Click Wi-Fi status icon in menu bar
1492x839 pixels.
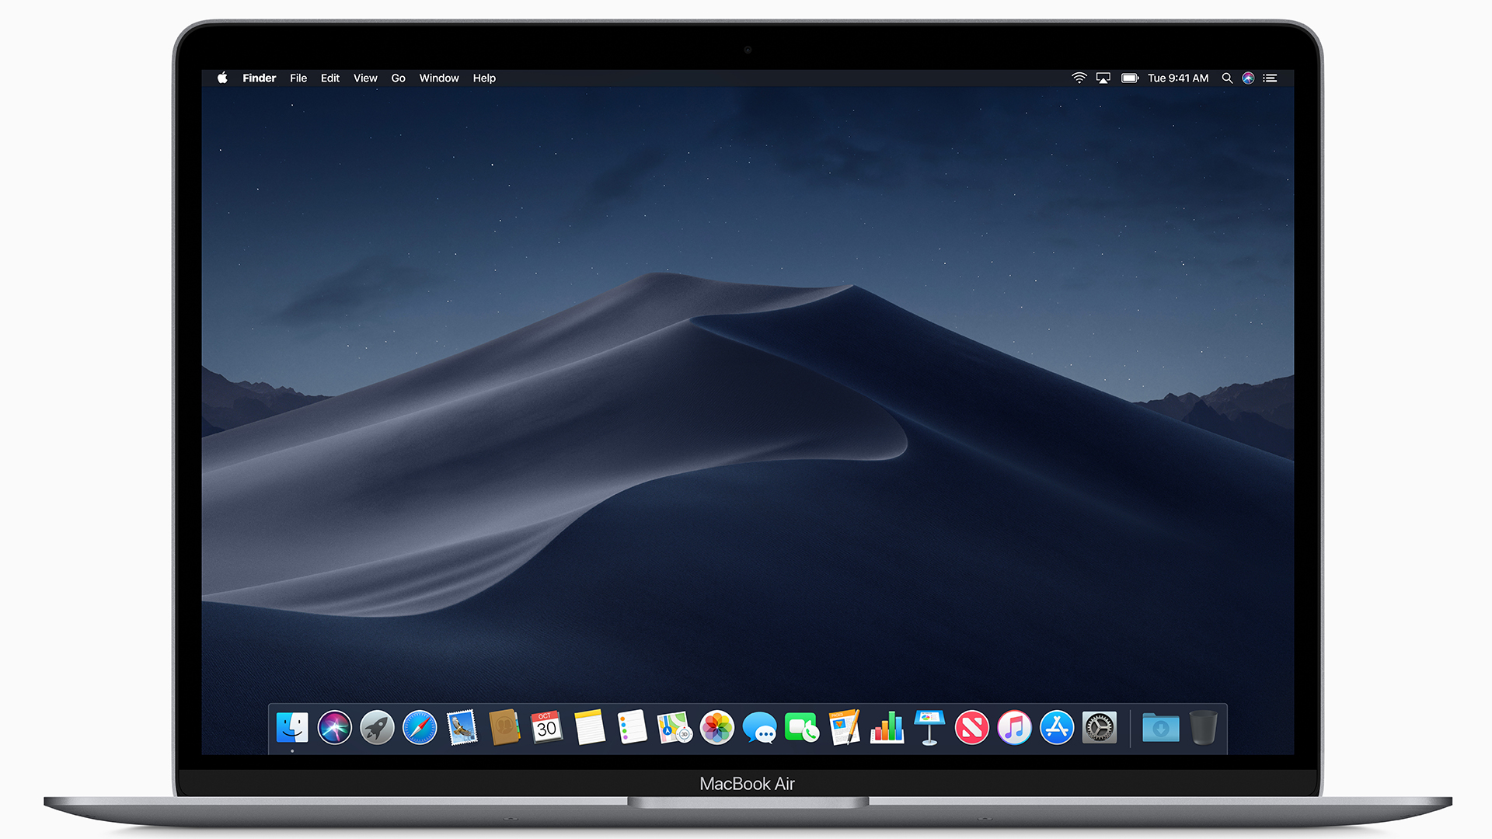pyautogui.click(x=1079, y=78)
